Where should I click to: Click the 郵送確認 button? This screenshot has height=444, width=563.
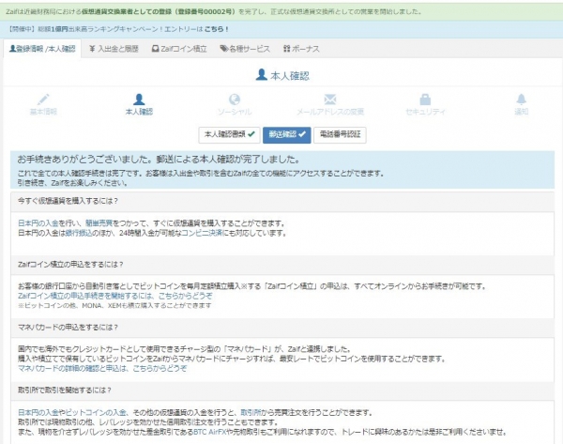pos(286,135)
